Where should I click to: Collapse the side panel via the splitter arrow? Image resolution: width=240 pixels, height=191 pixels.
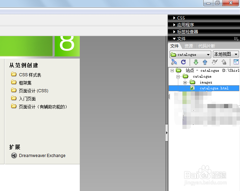pos(167,133)
